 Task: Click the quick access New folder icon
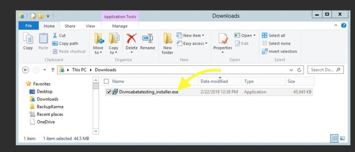coord(41,16)
